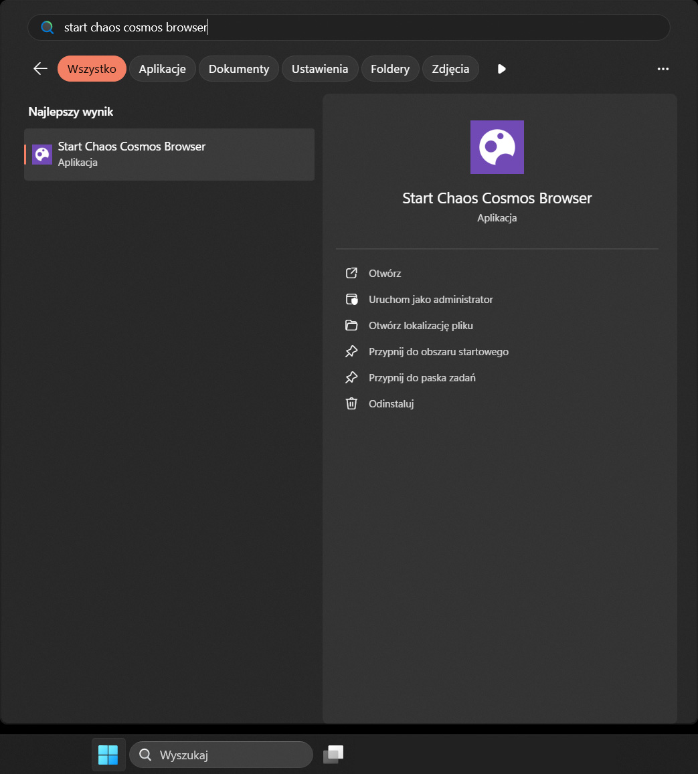Select the Foldery filter tab

(x=390, y=69)
